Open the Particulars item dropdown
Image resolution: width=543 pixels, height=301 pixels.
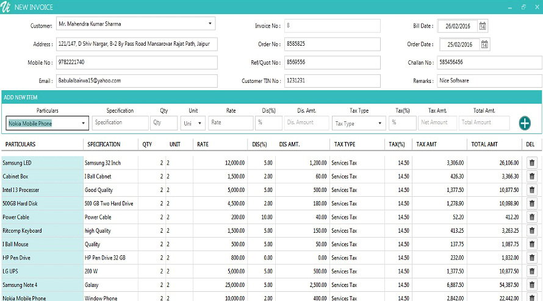[83, 123]
